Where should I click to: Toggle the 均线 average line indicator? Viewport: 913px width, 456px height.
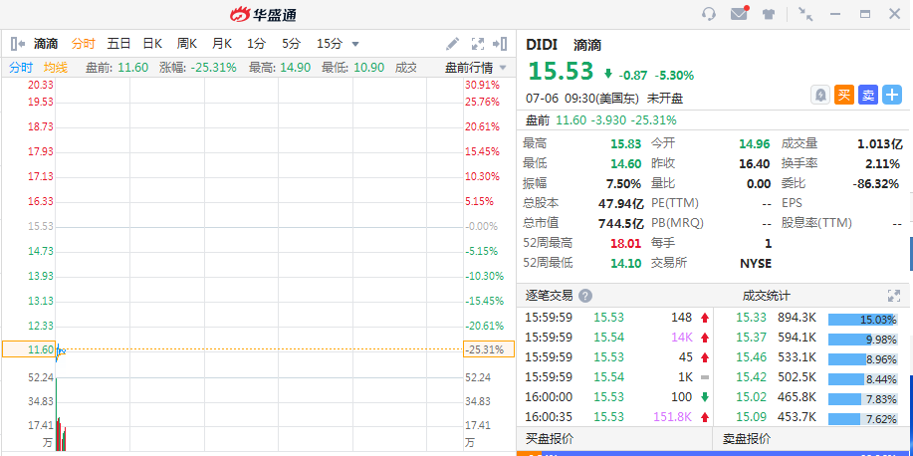tap(56, 68)
